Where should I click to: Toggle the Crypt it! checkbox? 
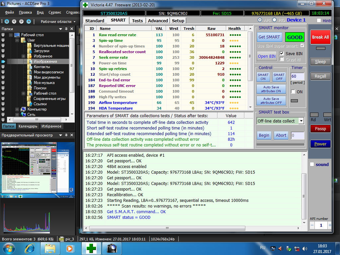point(282,59)
